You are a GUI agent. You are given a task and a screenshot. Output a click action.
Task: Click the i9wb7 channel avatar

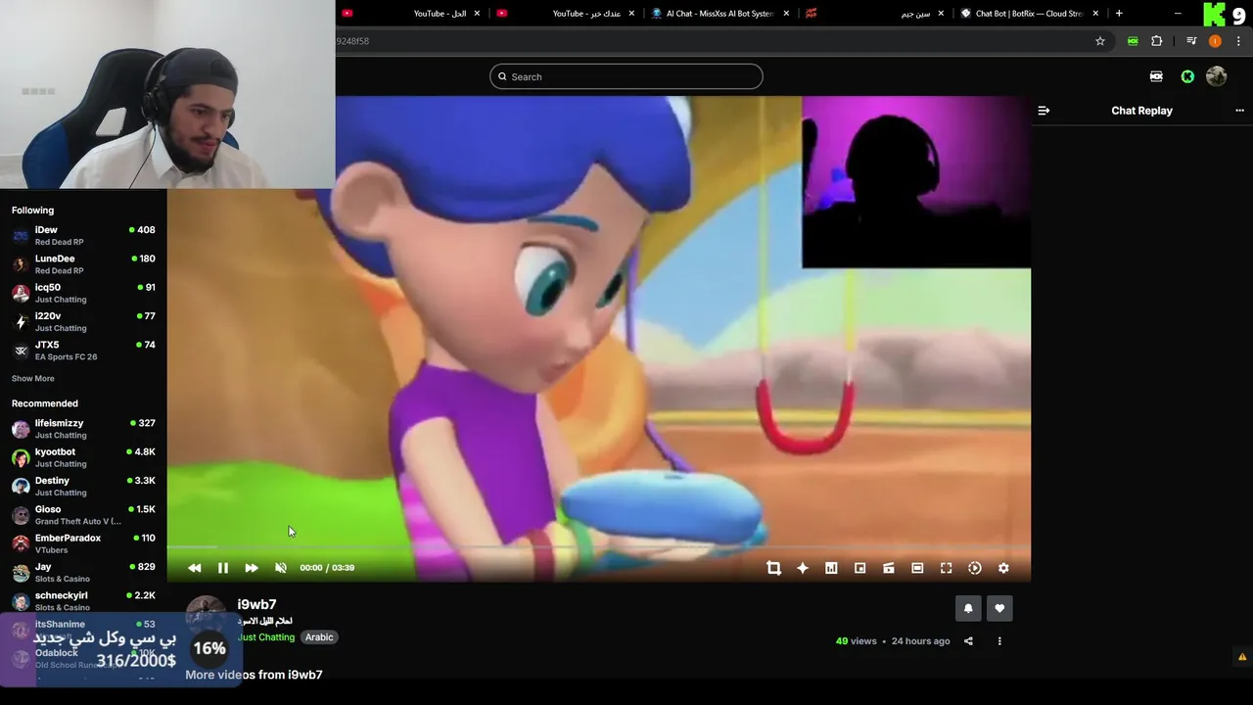point(206,615)
